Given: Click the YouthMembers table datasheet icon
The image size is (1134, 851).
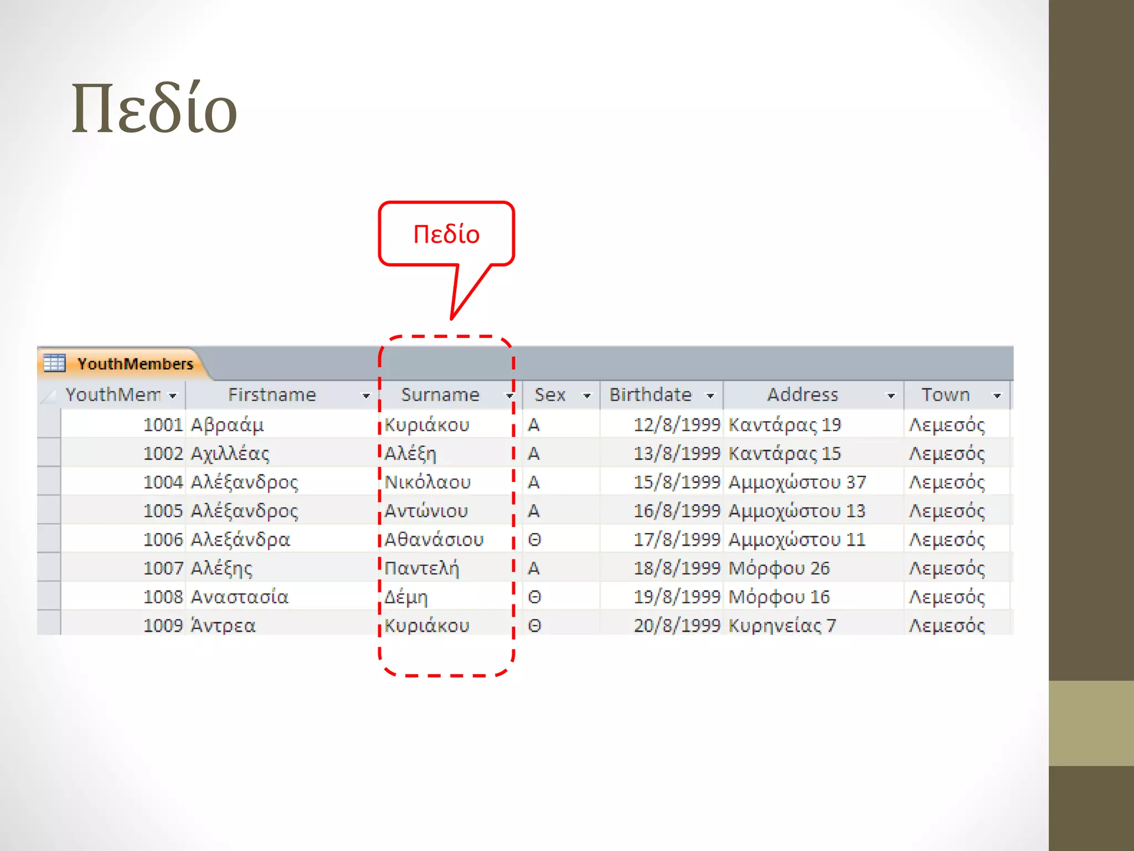Looking at the screenshot, I should (54, 363).
